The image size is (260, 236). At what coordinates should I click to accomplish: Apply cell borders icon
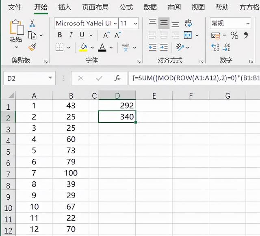click(59, 48)
